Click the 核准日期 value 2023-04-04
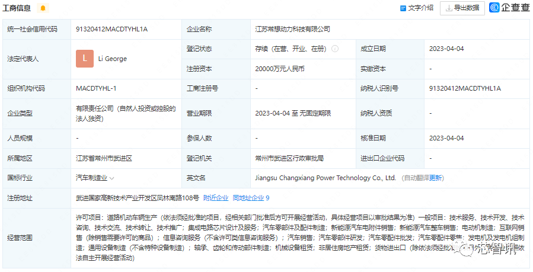Image resolution: width=533 pixels, height=272 pixels. [x=446, y=138]
